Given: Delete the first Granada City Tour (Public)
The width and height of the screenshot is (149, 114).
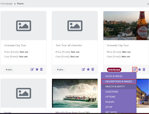Looking at the screenshot, I should (41, 69).
